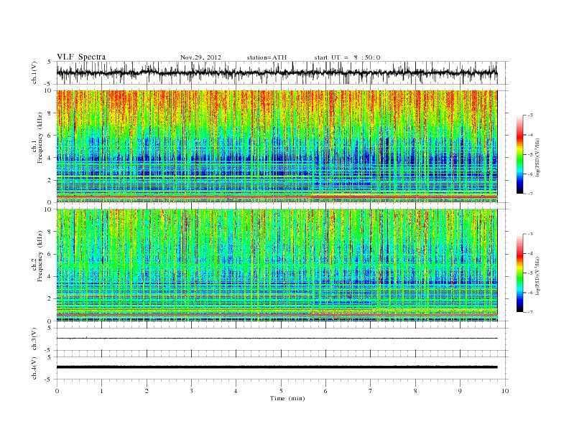Screen dimensions: 569x439
Task: Click the "2" tick on the time axis
Action: click(147, 391)
